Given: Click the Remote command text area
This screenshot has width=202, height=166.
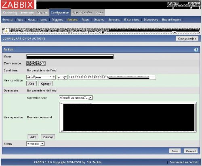Looking at the screenshot, I should pos(128,117).
